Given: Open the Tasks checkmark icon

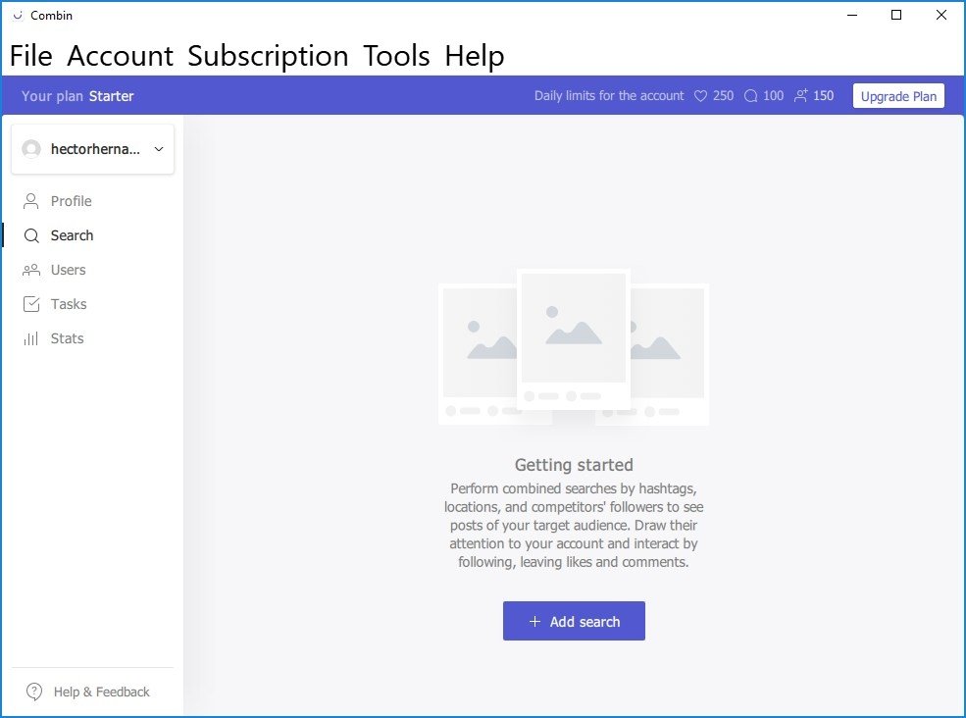Looking at the screenshot, I should [x=30, y=304].
